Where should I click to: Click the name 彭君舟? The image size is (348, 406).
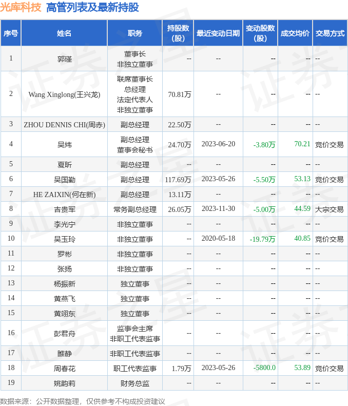pyautogui.click(x=65, y=333)
